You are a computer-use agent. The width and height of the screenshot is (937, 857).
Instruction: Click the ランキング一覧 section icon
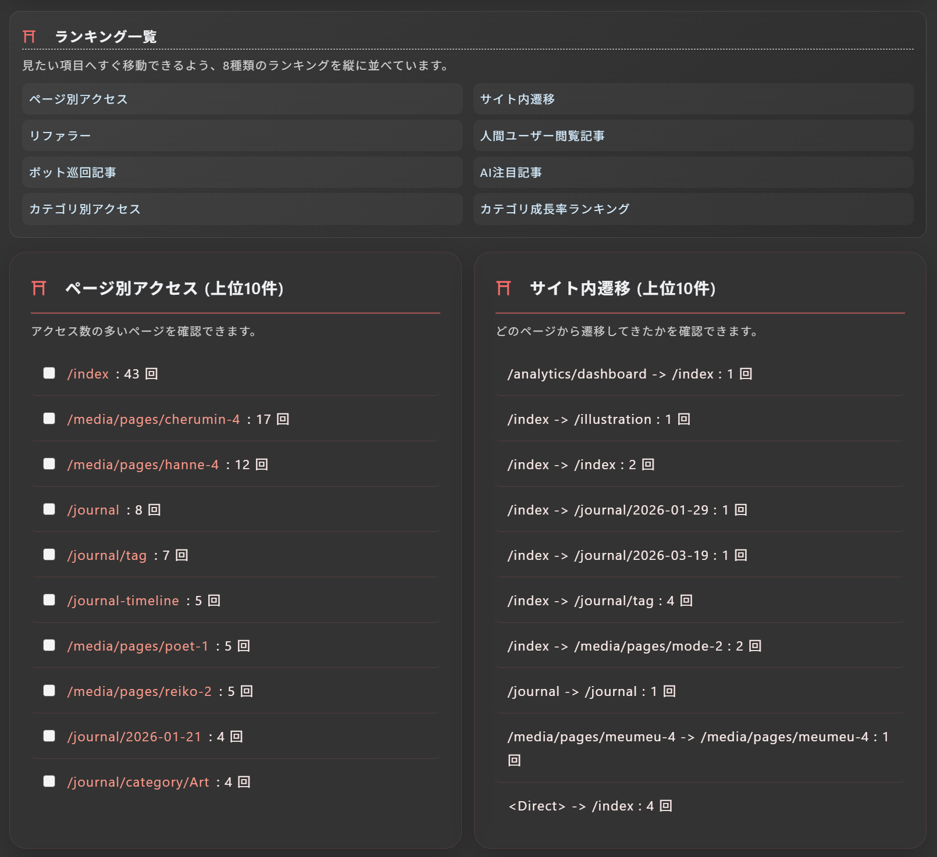tap(28, 37)
